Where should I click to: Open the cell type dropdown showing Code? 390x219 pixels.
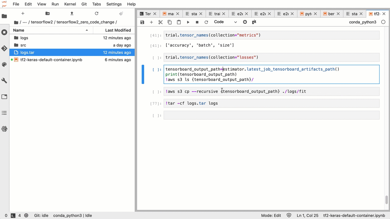(225, 22)
